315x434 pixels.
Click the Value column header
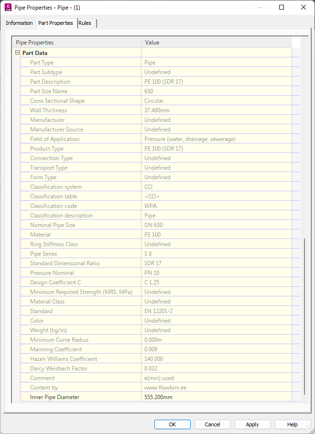pyautogui.click(x=217, y=43)
